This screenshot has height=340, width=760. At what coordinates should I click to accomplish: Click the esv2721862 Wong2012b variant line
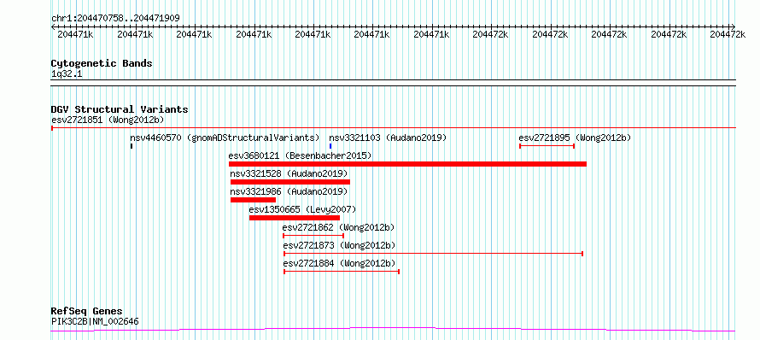click(x=313, y=236)
